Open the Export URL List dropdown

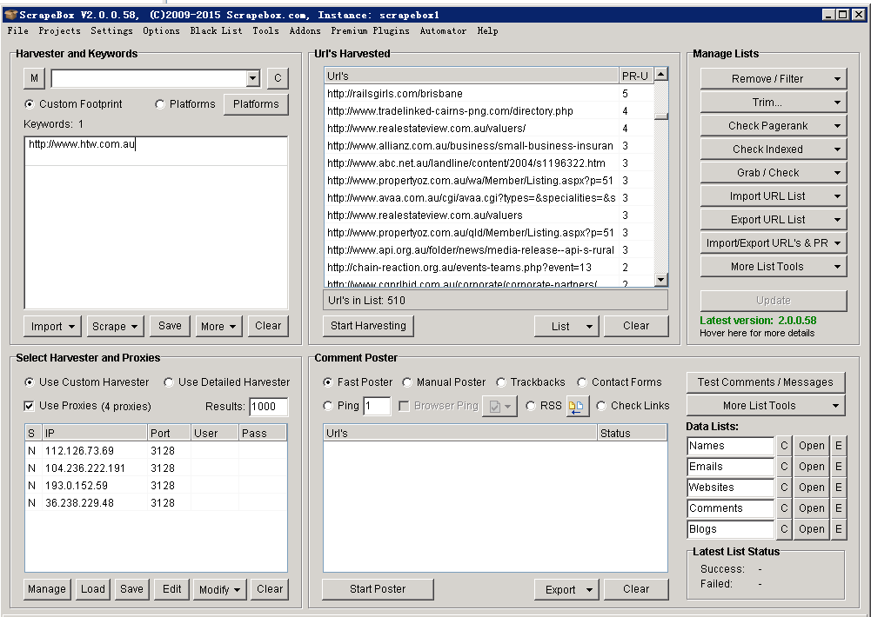(x=774, y=220)
